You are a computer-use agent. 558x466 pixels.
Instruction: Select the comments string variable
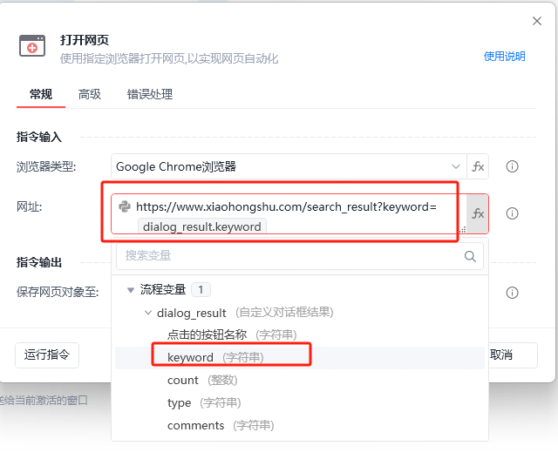point(299,425)
